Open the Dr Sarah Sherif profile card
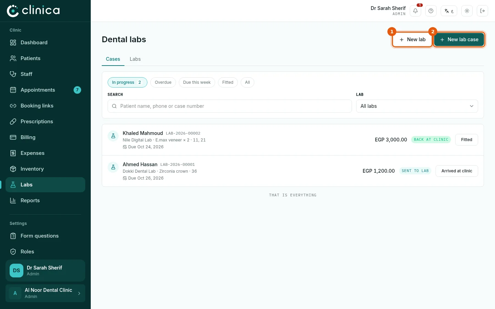The width and height of the screenshot is (495, 309). coord(45,271)
